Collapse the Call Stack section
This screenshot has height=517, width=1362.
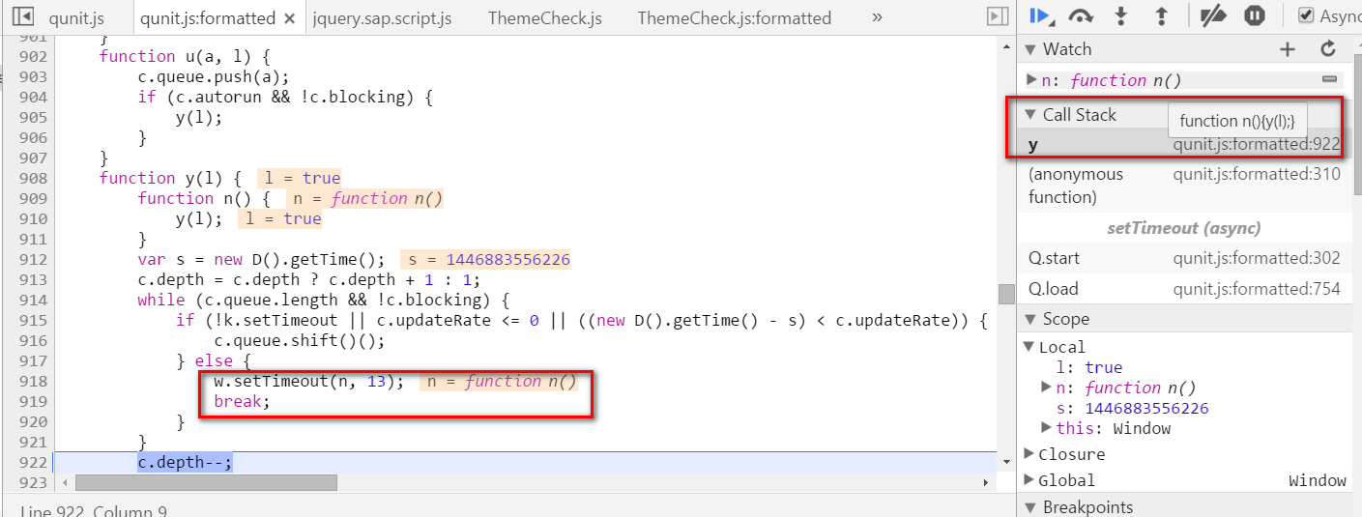click(1030, 115)
